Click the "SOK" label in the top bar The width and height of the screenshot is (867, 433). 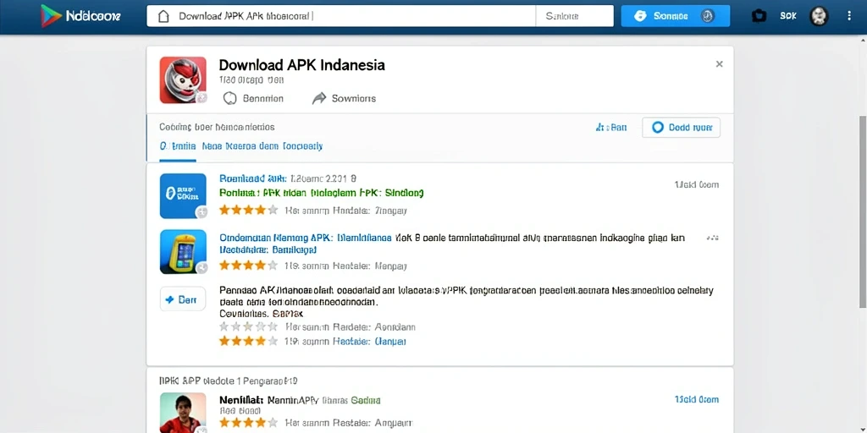788,16
